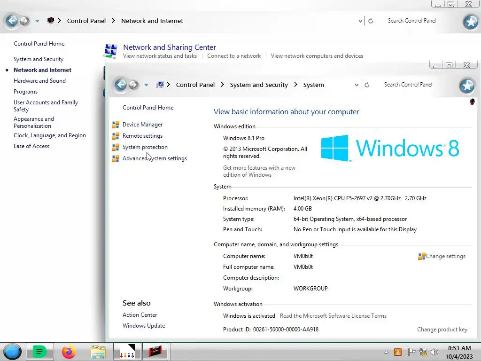Select Ease of Access in left sidebar
This screenshot has height=361, width=481.
[x=31, y=146]
